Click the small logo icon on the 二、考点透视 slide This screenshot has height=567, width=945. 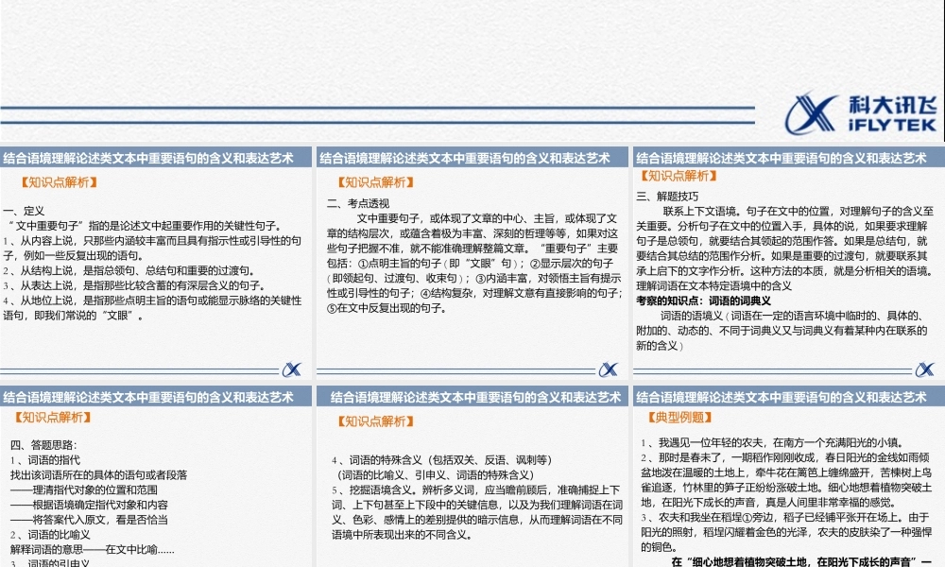(608, 369)
